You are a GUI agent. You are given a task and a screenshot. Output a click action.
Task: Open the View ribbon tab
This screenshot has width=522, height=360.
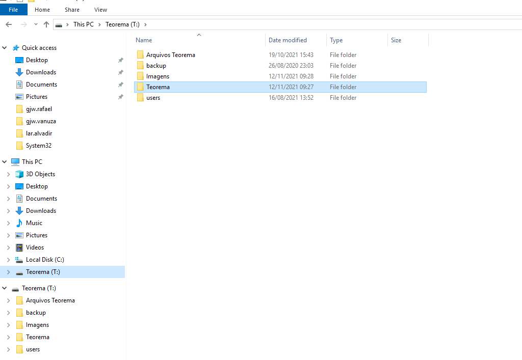[x=100, y=10]
